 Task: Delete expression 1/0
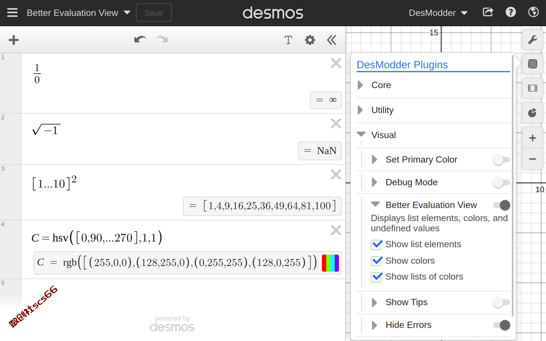point(336,63)
